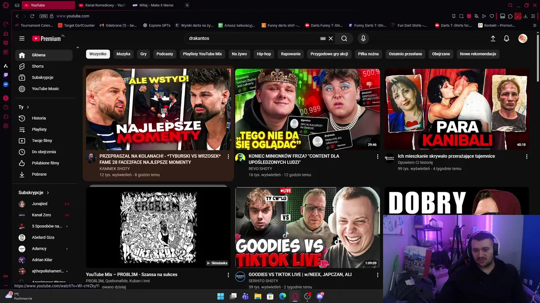Select the Podcasty filter chip
The height and width of the screenshot is (303, 540).
tap(165, 54)
